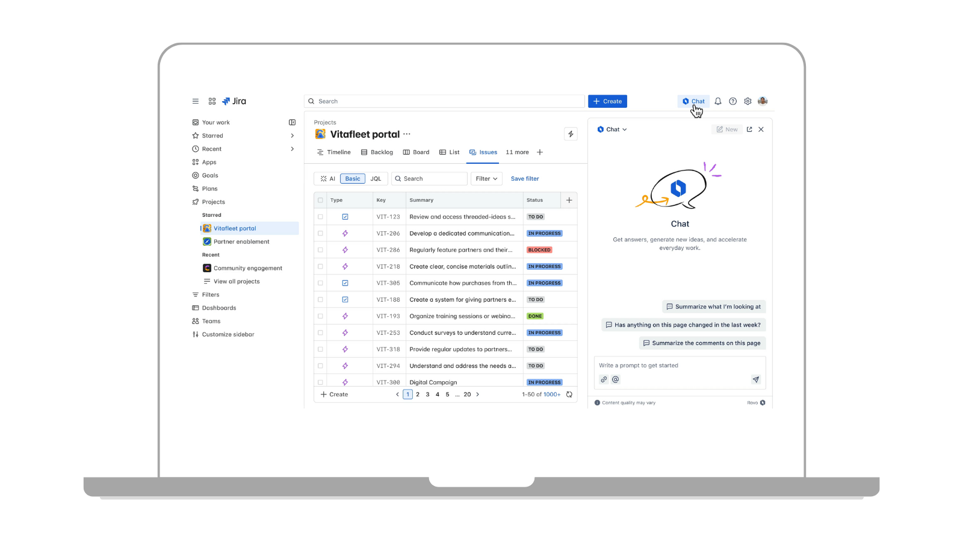Attach a link in the chat prompt
The width and height of the screenshot is (963, 542).
point(604,379)
